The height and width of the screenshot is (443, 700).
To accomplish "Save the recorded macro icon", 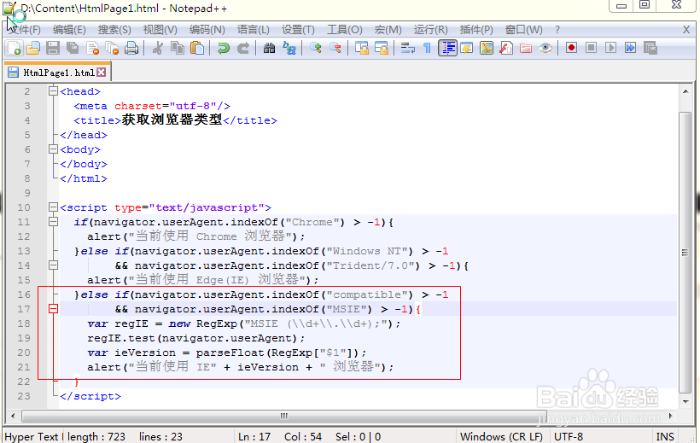I will point(650,48).
